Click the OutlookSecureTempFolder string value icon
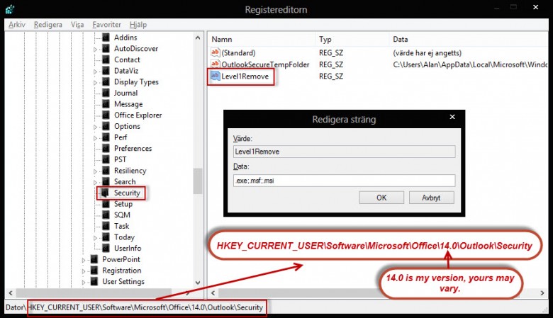 coord(215,64)
